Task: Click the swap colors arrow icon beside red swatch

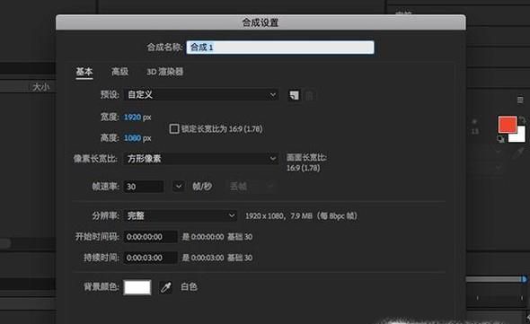Action: pos(522,119)
